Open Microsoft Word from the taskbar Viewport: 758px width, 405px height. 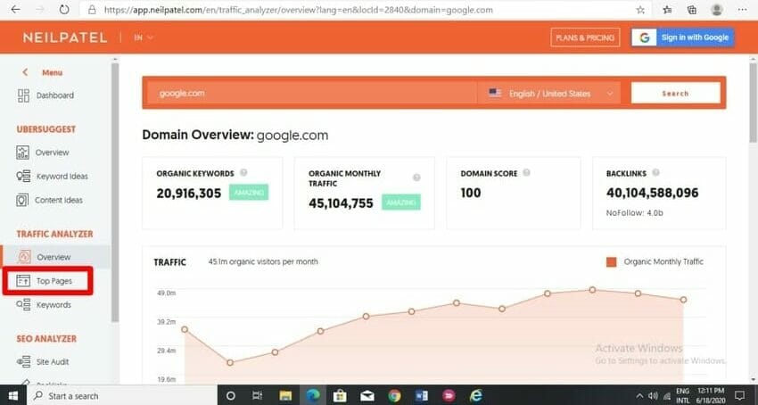pos(422,396)
